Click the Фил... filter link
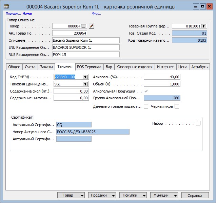Image resolution: width=216 pixels, height=203 pixels. click(96, 14)
